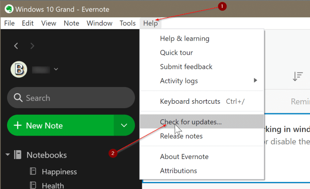The height and width of the screenshot is (189, 310).
Task: Choose Help & learning
Action: [202, 38]
